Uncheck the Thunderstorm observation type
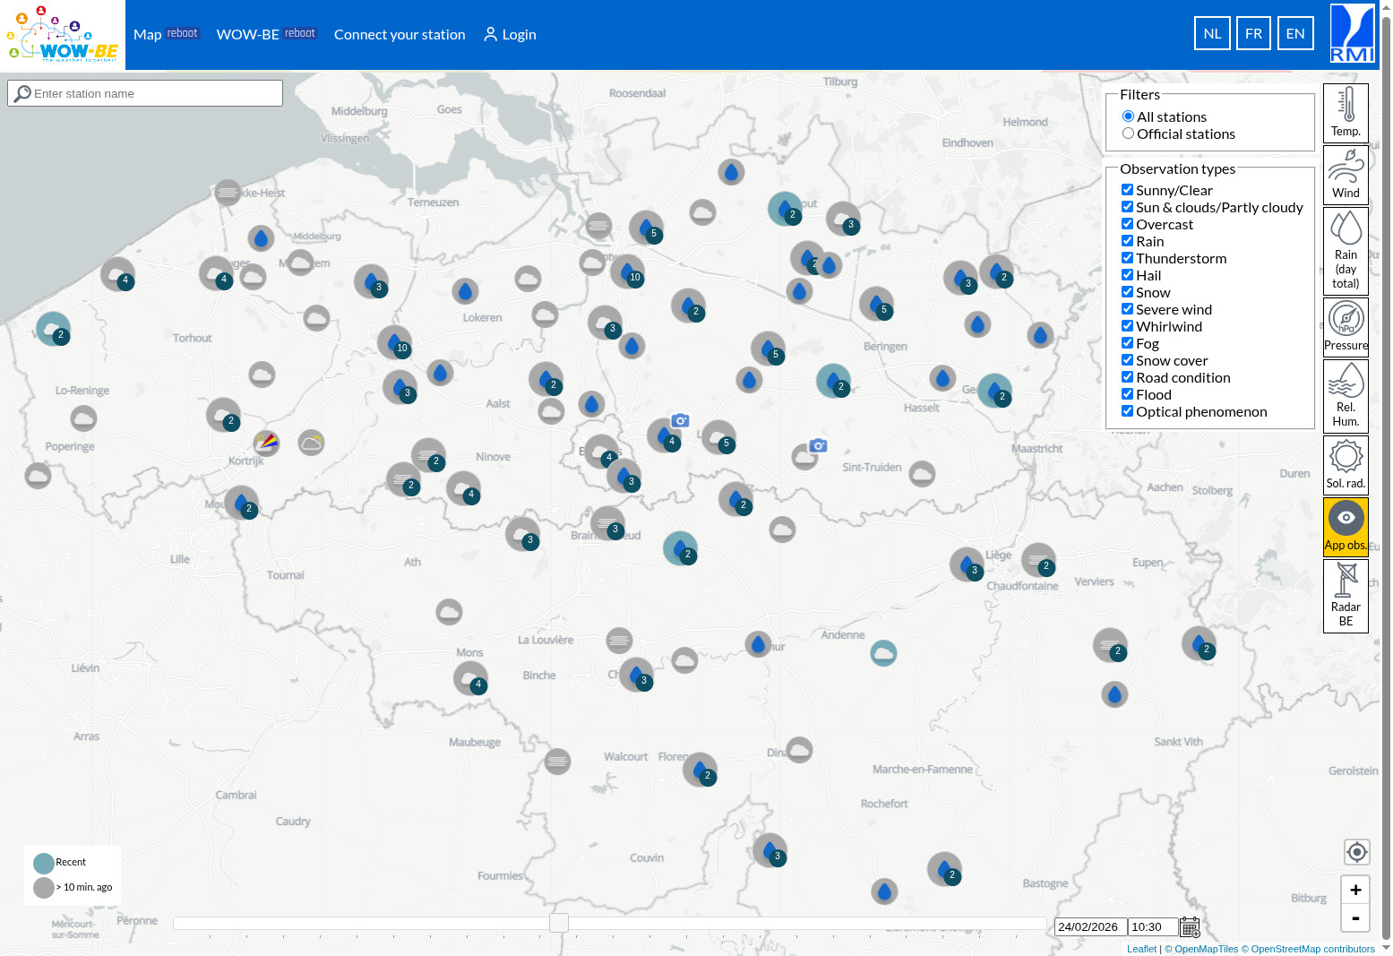The image size is (1393, 956). tap(1128, 258)
